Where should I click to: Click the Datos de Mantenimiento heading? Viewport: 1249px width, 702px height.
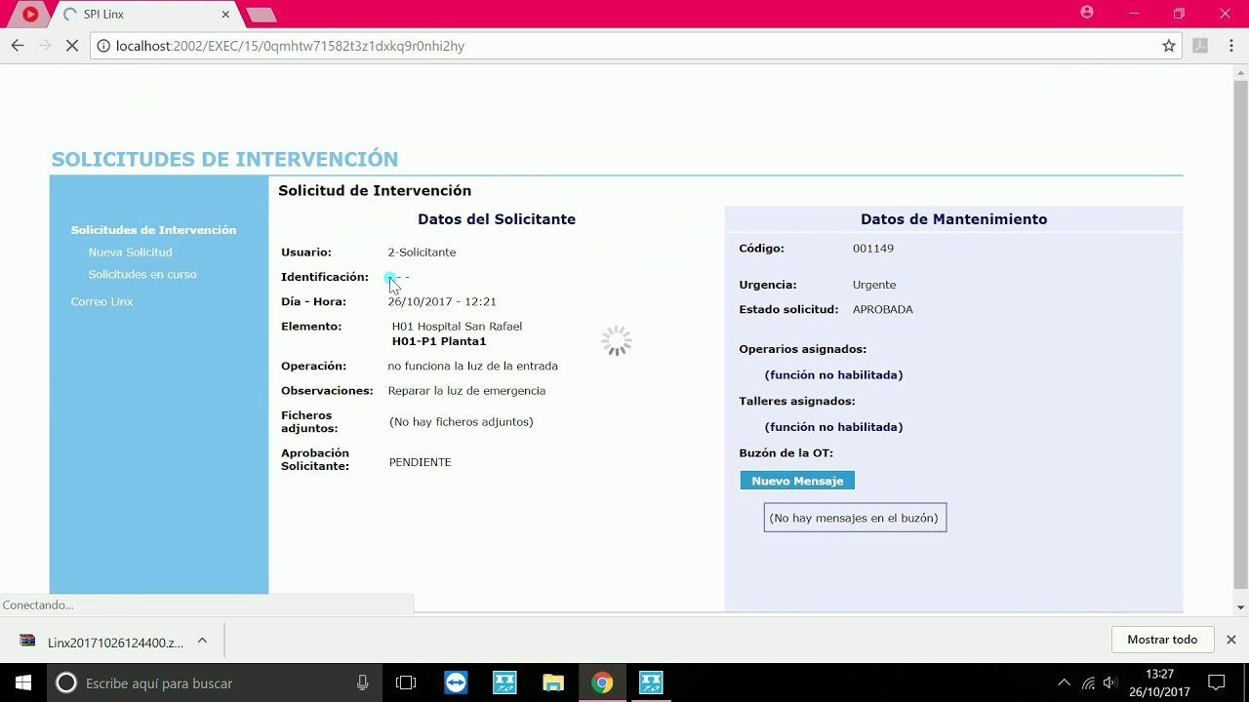click(x=953, y=219)
